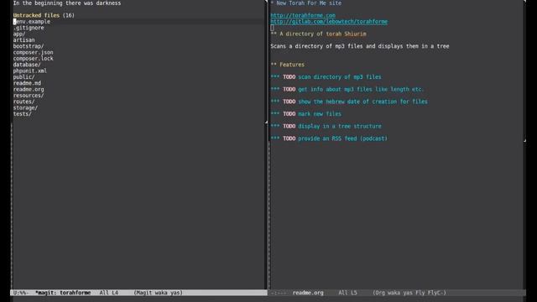Select the app/ directory entry
Viewport: 537px width, 302px height.
19,34
